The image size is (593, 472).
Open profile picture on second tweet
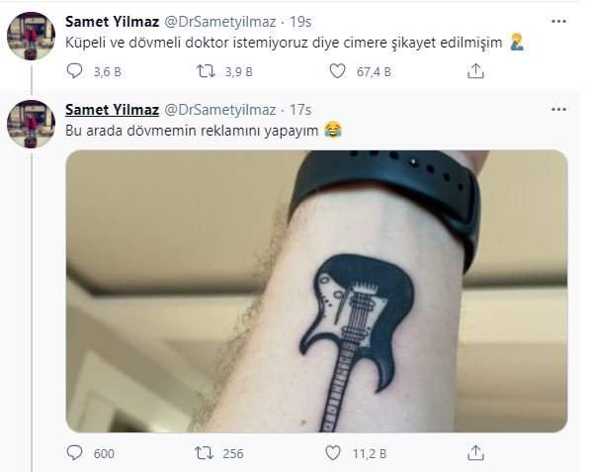[31, 123]
